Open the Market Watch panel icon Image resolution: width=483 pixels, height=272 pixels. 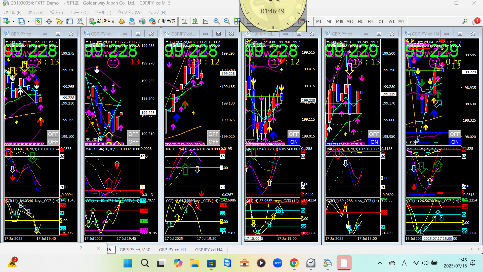coord(38,21)
